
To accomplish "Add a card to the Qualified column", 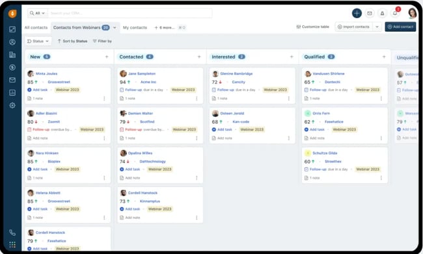I will (384, 57).
